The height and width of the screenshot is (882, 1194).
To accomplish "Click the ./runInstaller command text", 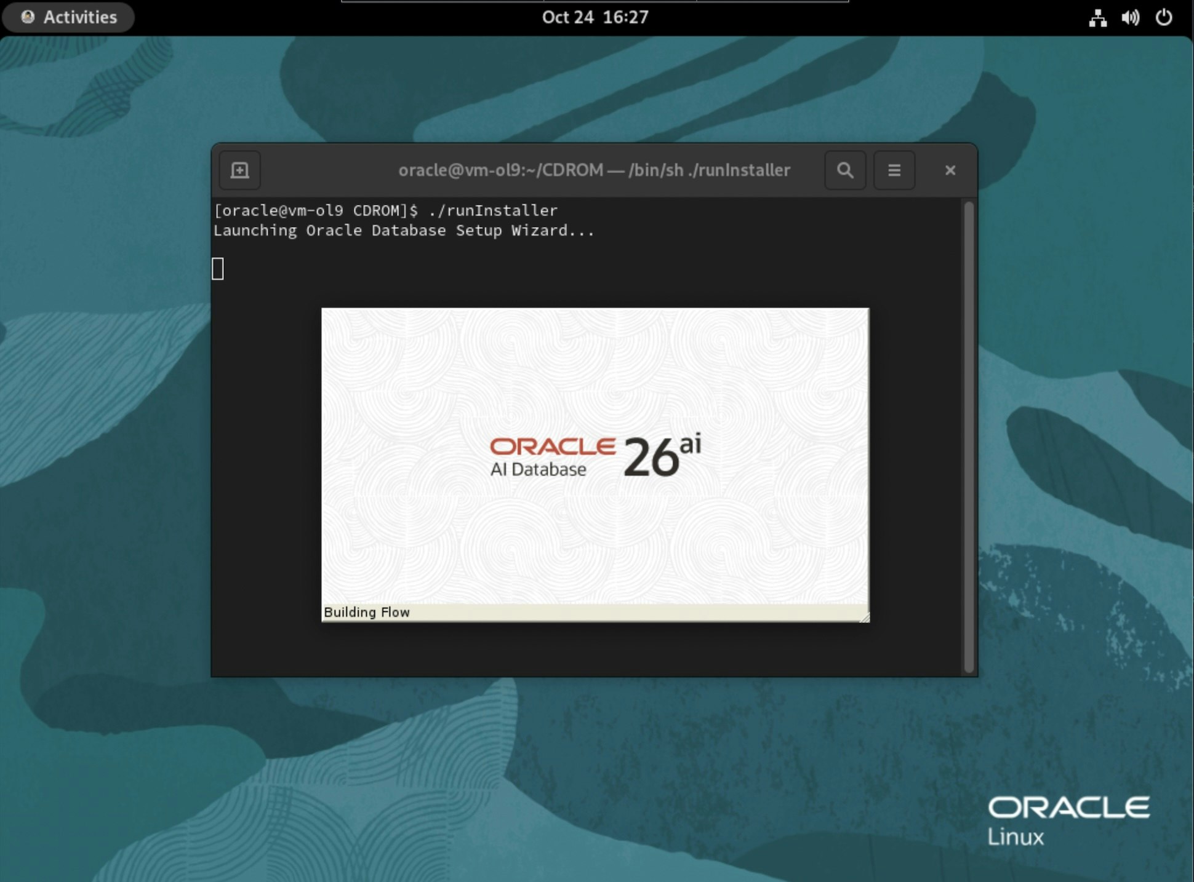I will pyautogui.click(x=492, y=210).
